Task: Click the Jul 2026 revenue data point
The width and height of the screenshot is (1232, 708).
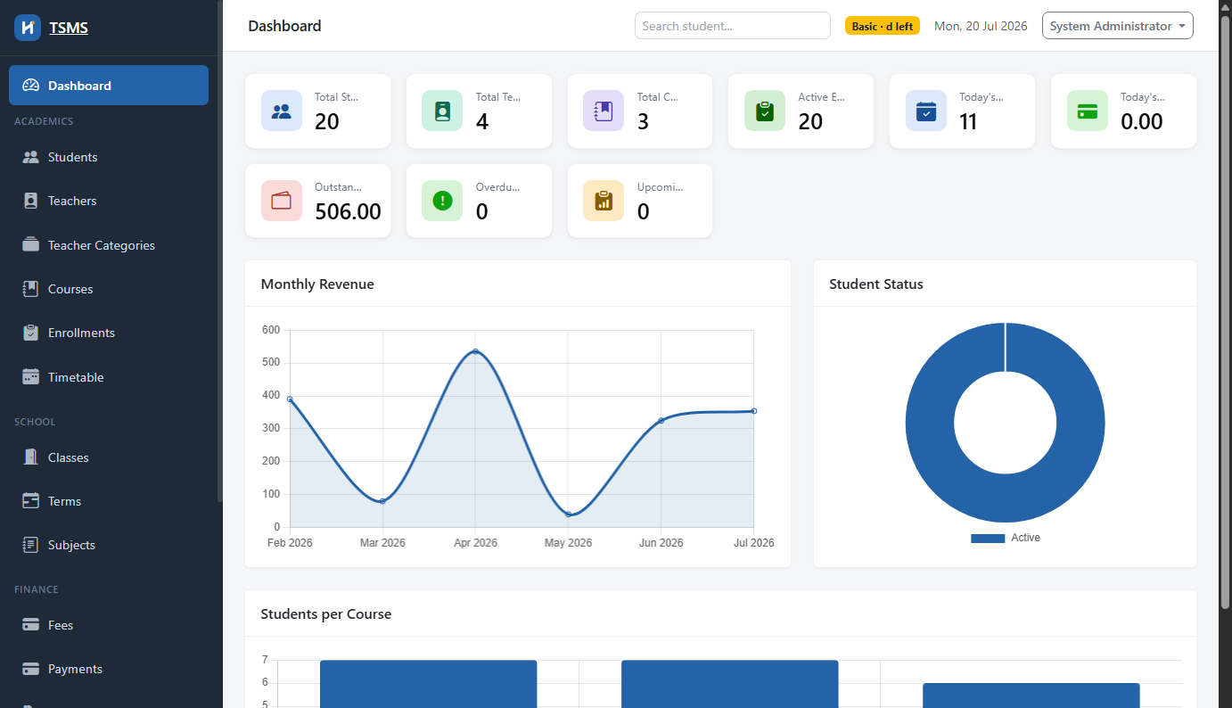Action: tap(754, 411)
